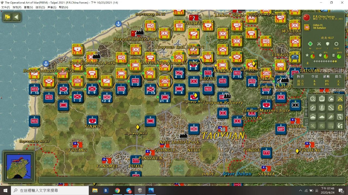
Task: Click the shield defense icon in unit panel
Action: [x=328, y=44]
